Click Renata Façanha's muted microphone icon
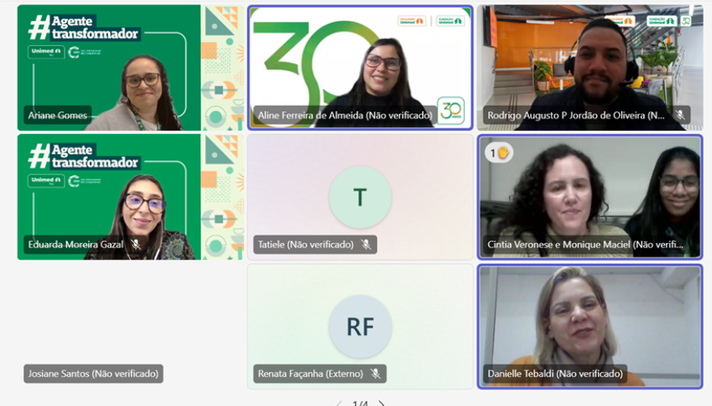Image resolution: width=712 pixels, height=406 pixels. 375,374
